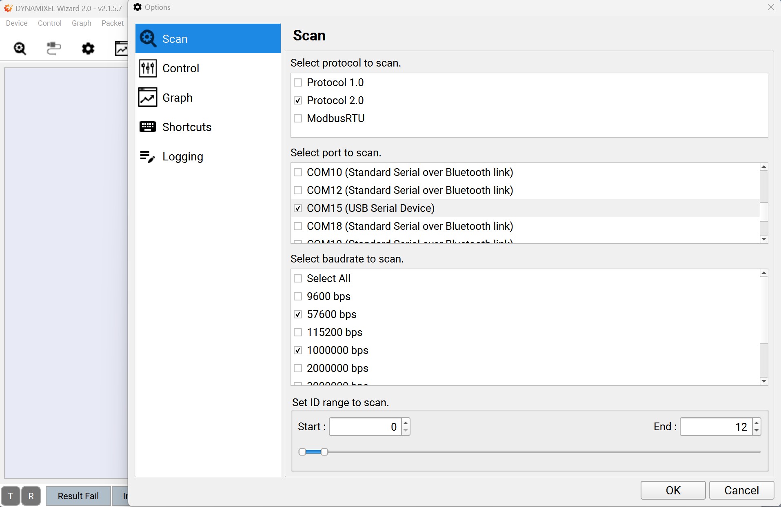781x507 pixels.
Task: Check COM18 Bluetooth port
Action: [298, 226]
